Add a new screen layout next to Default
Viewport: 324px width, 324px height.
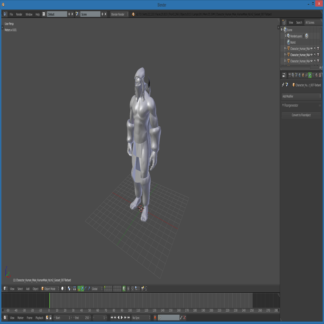(x=69, y=14)
